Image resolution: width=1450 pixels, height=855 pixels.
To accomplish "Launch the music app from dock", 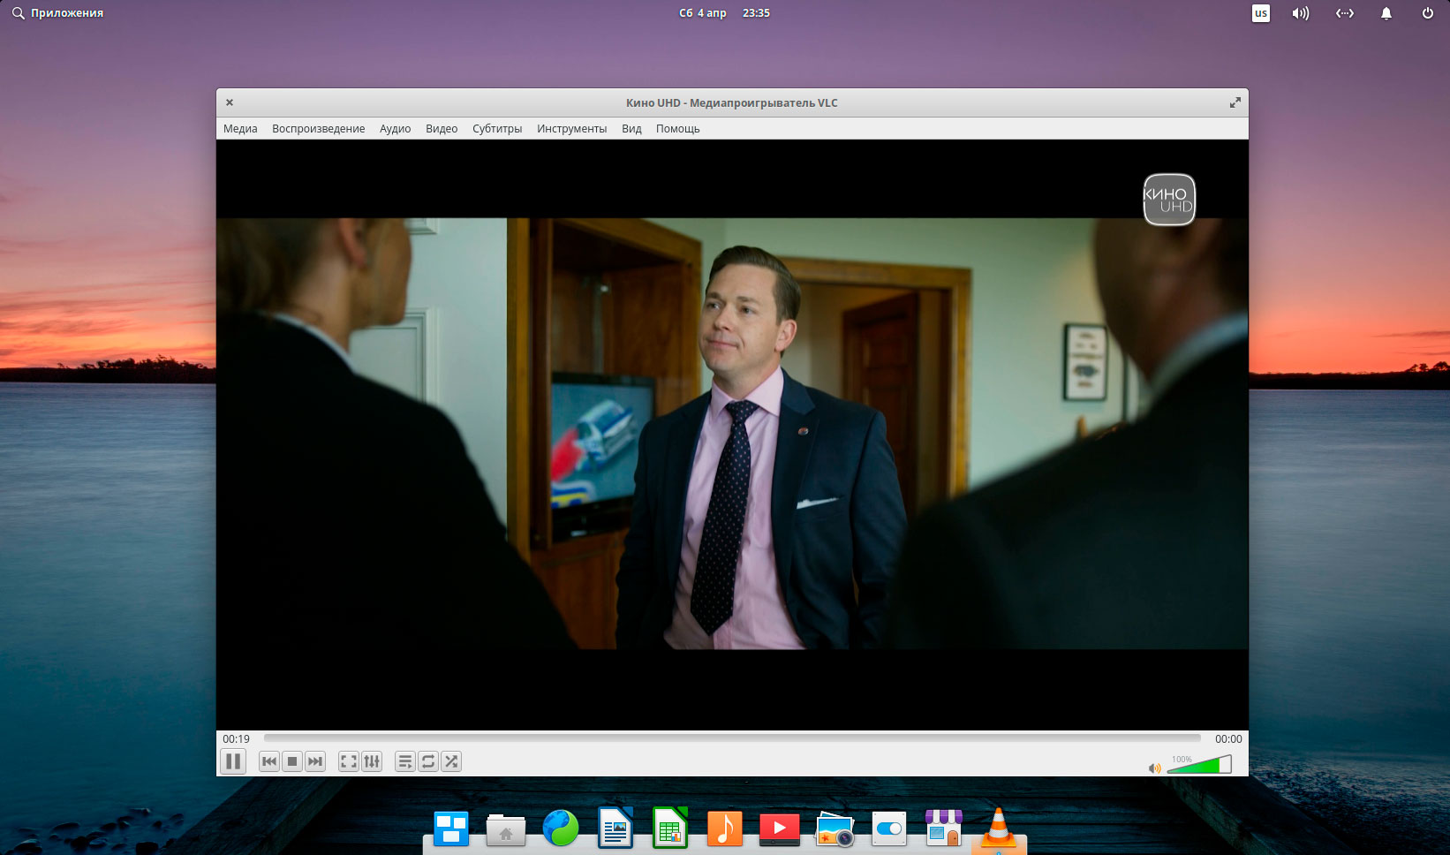I will tap(724, 829).
